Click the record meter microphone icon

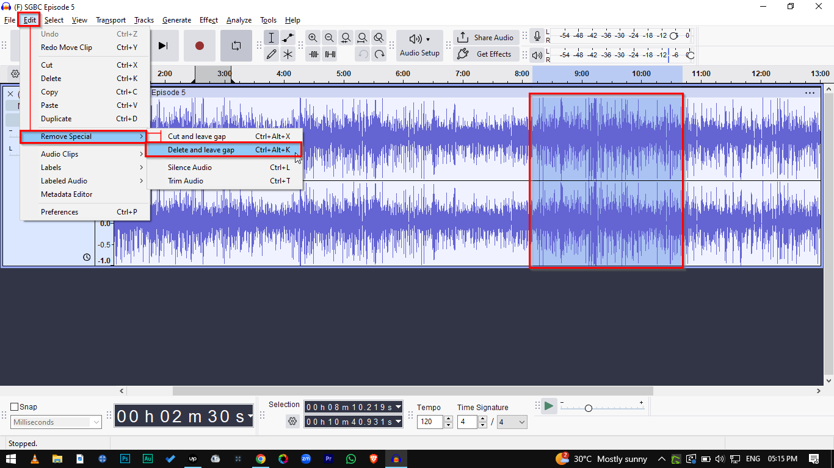(x=537, y=36)
